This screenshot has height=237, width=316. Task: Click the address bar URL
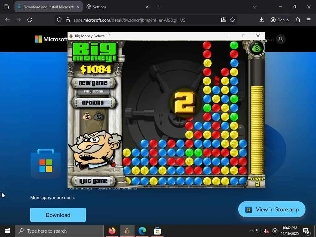[129, 20]
